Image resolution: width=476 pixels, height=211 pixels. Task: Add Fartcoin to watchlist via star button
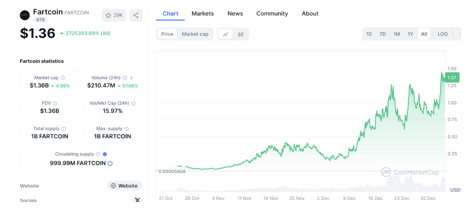(x=114, y=15)
